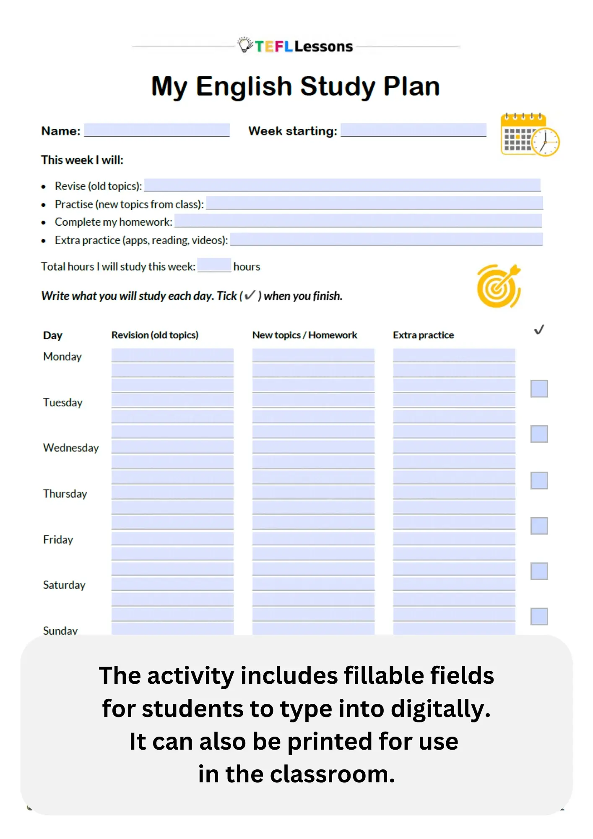Screen dimensions: 593x839
Task: Click the Name input field
Action: pos(157,130)
